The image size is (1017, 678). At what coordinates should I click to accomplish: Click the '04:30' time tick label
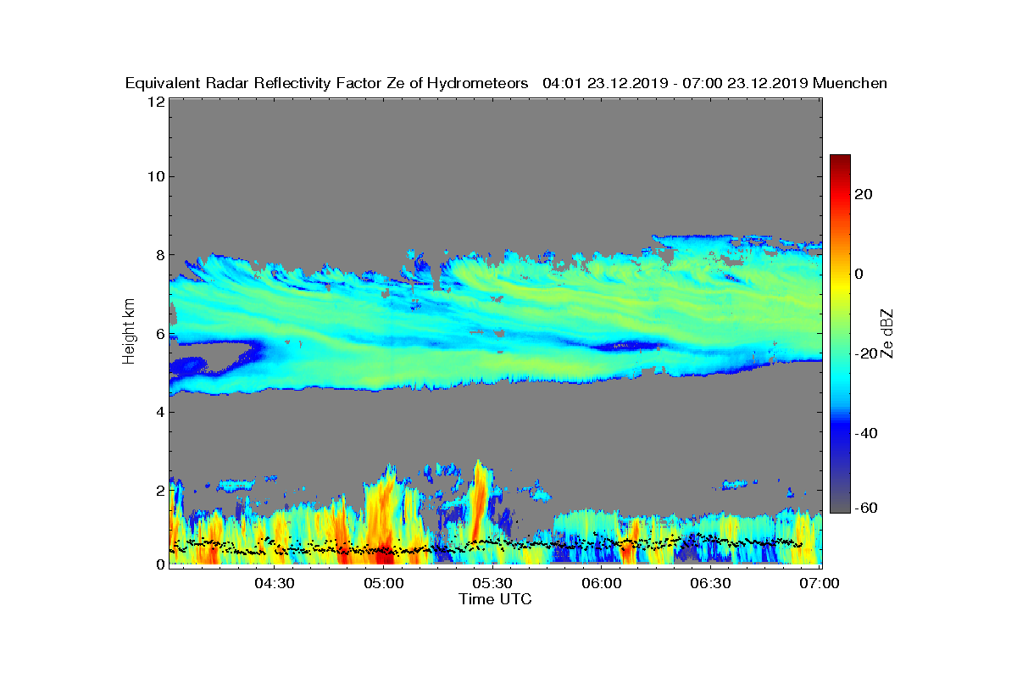275,583
